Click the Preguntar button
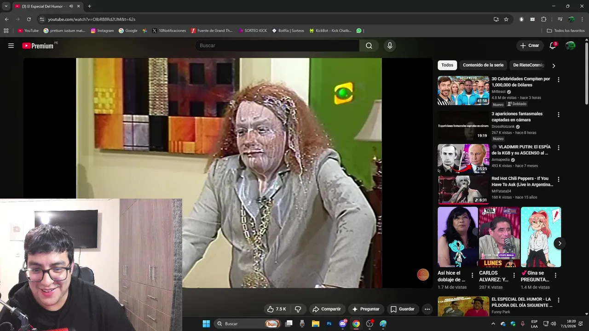 click(x=366, y=309)
